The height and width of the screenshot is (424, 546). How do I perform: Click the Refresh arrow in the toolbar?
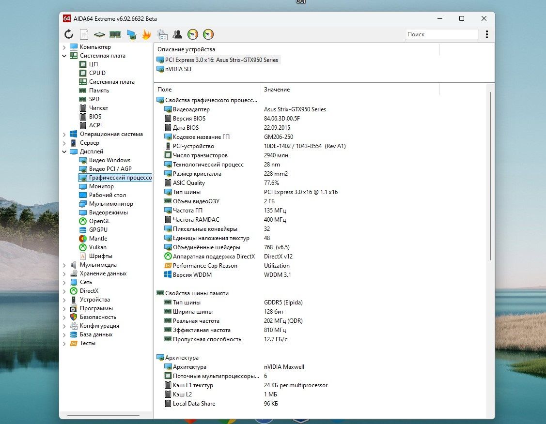tap(69, 34)
